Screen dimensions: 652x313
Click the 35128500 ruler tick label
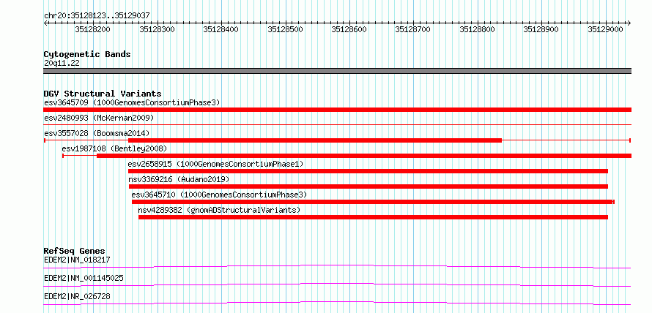pos(285,29)
